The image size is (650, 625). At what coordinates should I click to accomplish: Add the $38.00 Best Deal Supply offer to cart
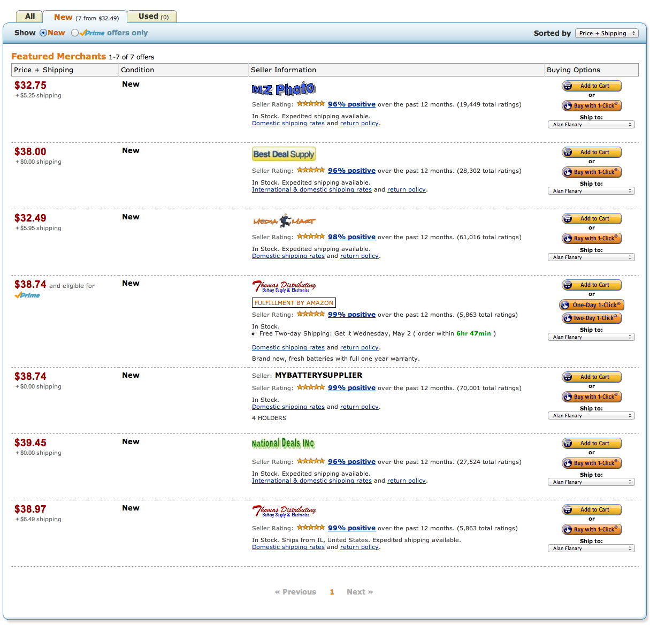point(592,152)
